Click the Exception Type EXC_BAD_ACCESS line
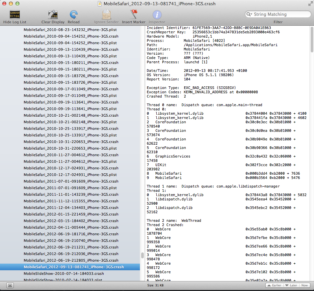This screenshot has width=314, height=291. pos(191,88)
